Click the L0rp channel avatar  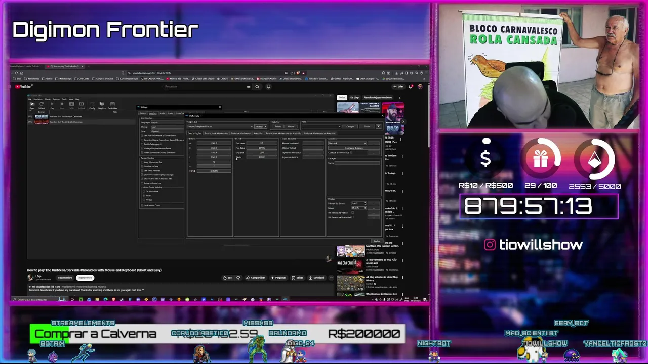click(30, 278)
